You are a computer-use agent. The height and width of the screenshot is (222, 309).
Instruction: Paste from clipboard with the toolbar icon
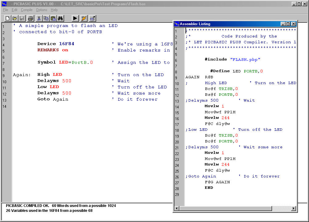(x=53, y=18)
